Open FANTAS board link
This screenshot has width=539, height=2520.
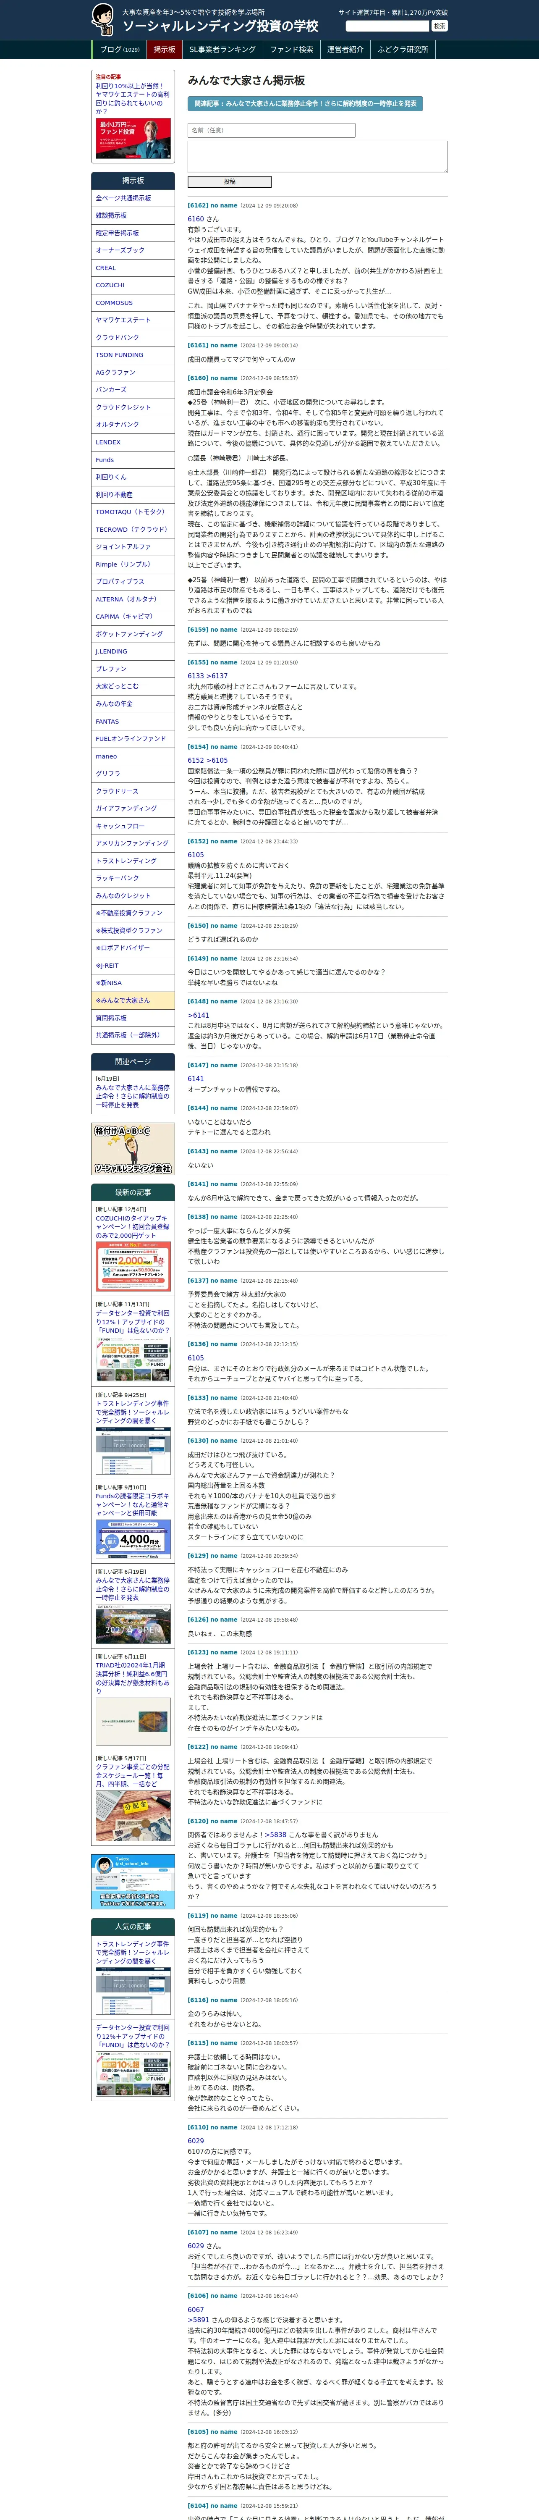click(x=133, y=721)
